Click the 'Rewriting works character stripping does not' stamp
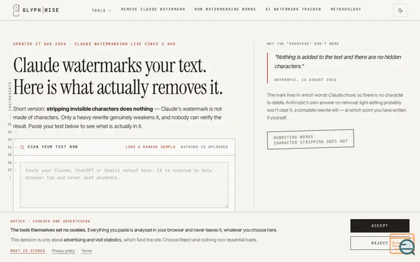420x262 pixels. pos(310,139)
